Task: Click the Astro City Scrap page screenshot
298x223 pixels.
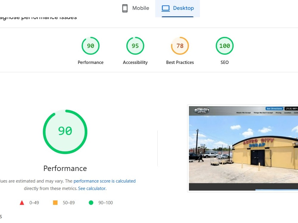Action: [x=243, y=148]
